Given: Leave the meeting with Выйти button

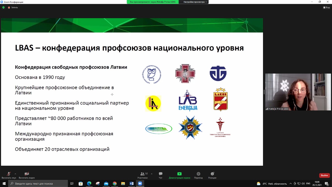Looking at the screenshot, I should pos(324,175).
